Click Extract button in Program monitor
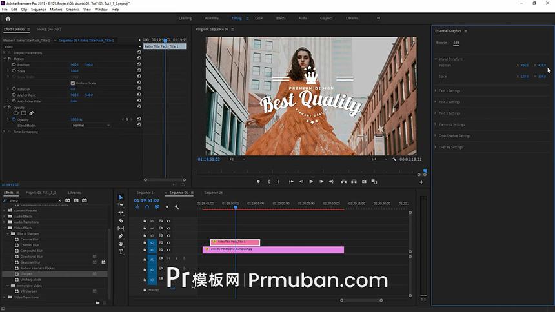Screen dimensions: 555x312 click(x=354, y=182)
